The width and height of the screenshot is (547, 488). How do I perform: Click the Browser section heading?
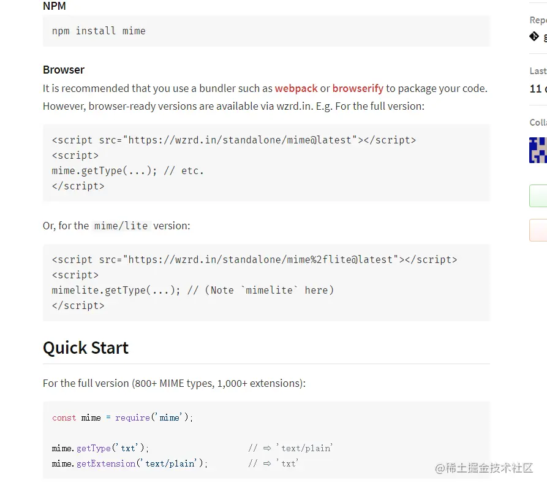pos(64,70)
